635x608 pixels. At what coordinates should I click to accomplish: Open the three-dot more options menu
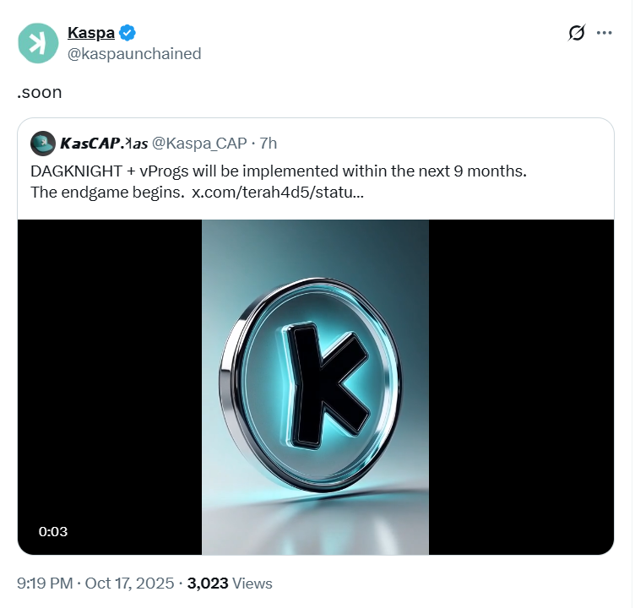[x=604, y=33]
